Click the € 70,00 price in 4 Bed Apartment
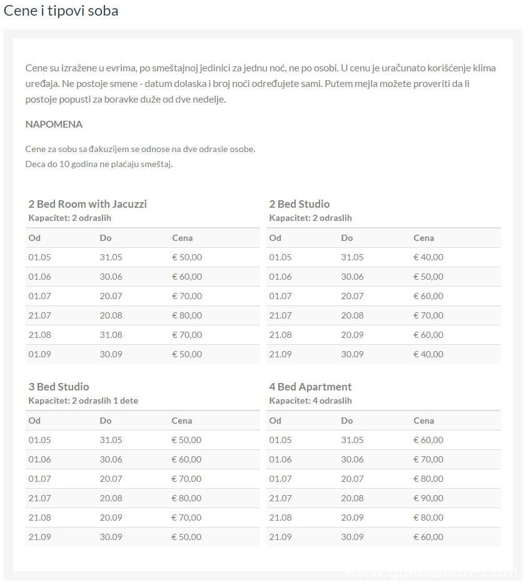This screenshot has height=587, width=529. tap(428, 459)
